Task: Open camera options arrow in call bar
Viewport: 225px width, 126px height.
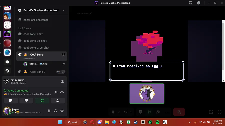Action: 131,112
